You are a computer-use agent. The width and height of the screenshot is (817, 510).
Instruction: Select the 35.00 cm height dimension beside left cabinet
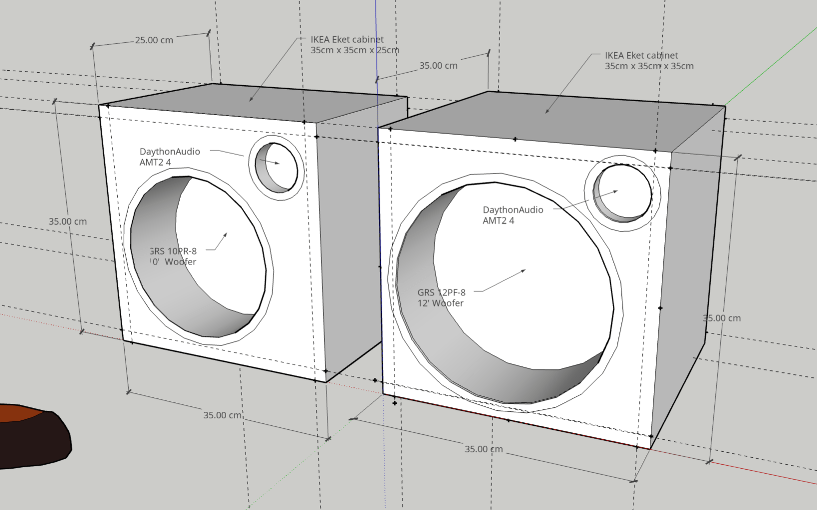[68, 222]
